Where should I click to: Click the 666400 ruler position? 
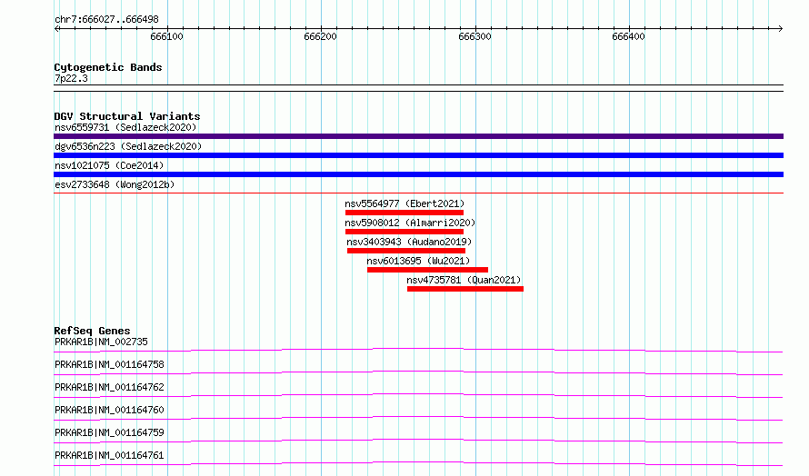(x=628, y=36)
